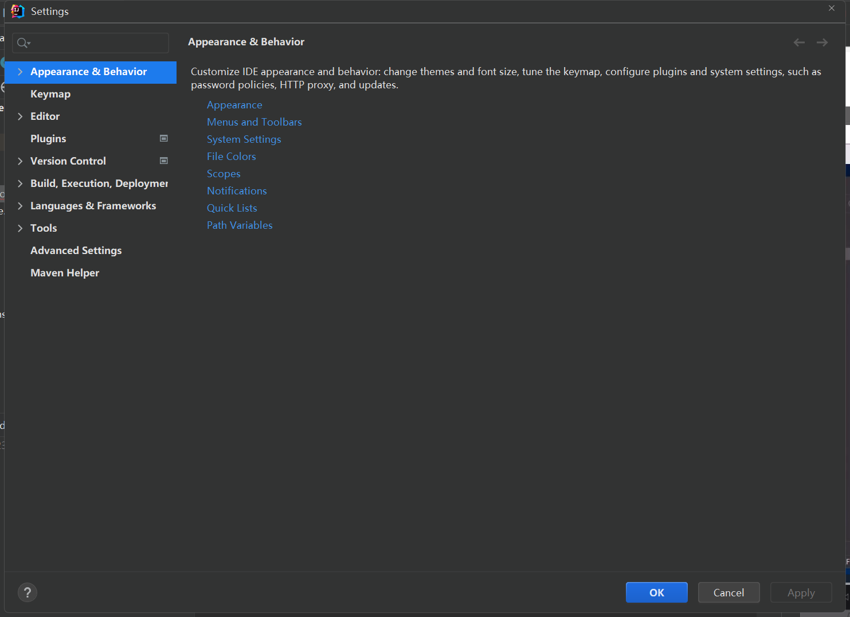Click the forward navigation arrow

coord(822,42)
